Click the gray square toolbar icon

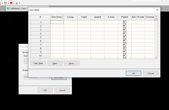(x=17, y=3)
